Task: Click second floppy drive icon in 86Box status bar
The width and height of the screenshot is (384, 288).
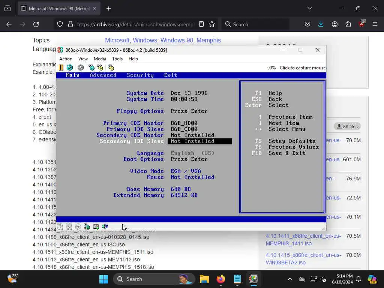Action: click(x=69, y=226)
